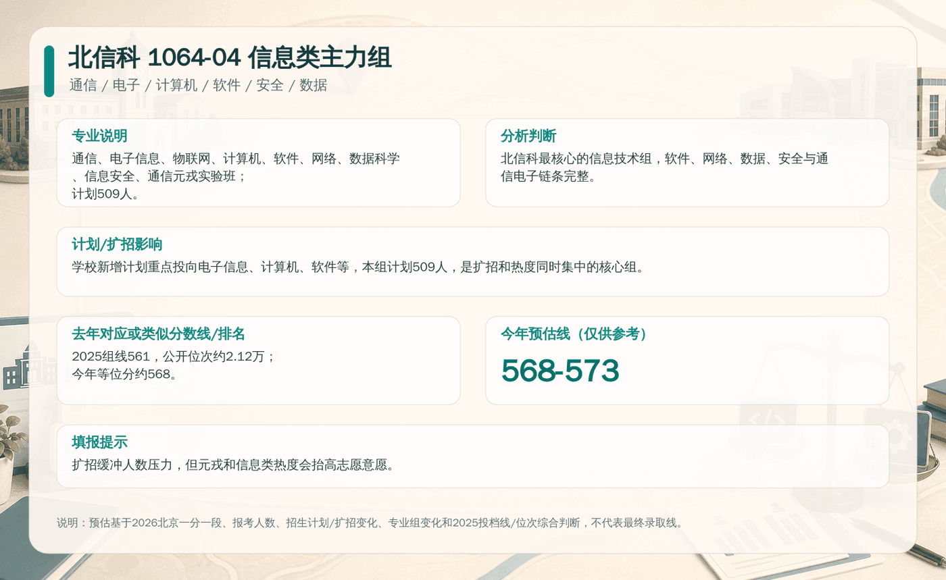Click the estimated score 568-573

pos(560,371)
